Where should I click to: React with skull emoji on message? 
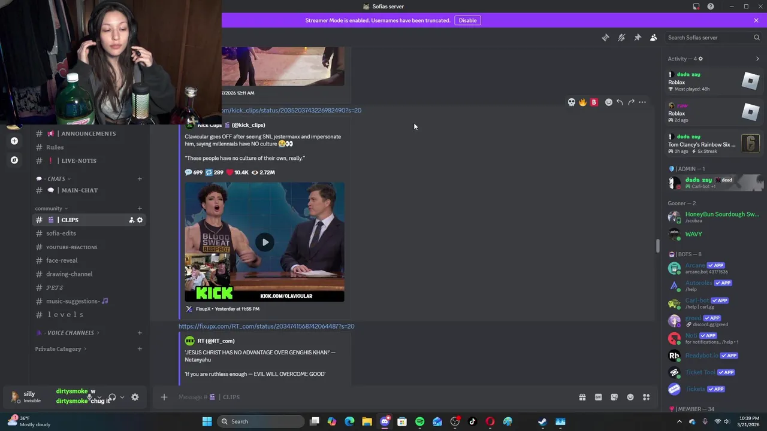572,102
